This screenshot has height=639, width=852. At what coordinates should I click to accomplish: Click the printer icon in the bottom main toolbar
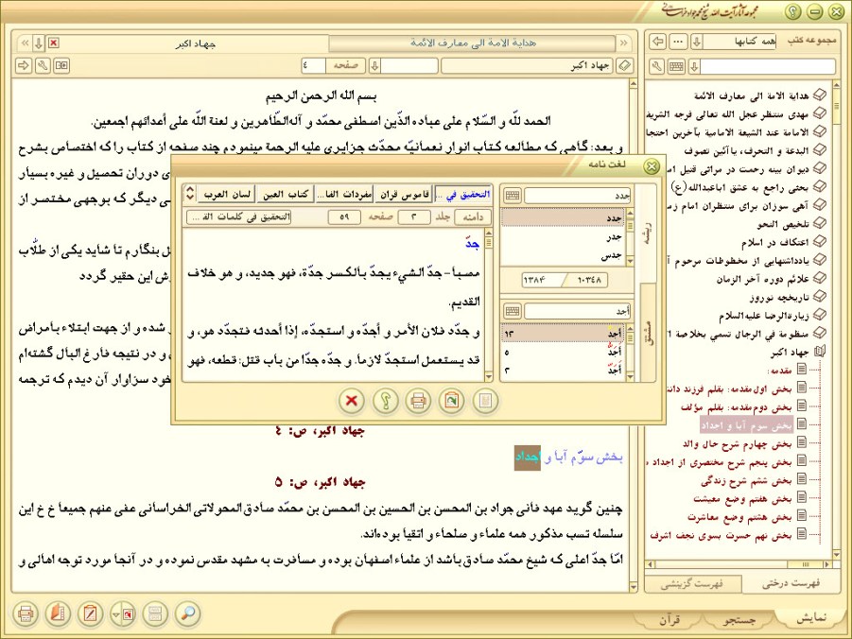click(25, 614)
